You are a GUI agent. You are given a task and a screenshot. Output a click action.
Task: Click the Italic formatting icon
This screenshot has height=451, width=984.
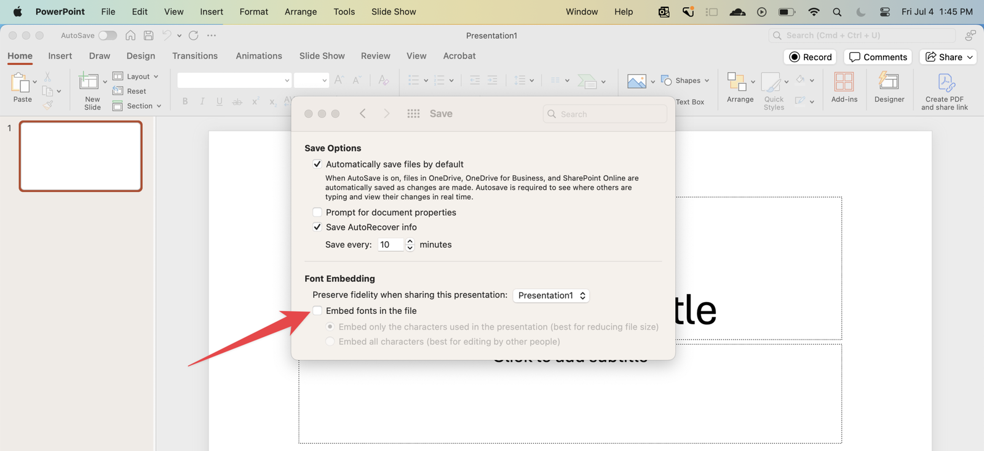pyautogui.click(x=202, y=102)
